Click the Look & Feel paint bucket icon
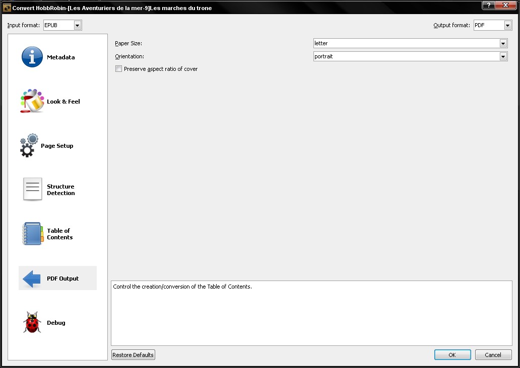The image size is (520, 368). point(32,101)
